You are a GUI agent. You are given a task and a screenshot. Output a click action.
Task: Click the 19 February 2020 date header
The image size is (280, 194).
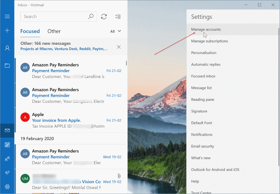click(37, 139)
